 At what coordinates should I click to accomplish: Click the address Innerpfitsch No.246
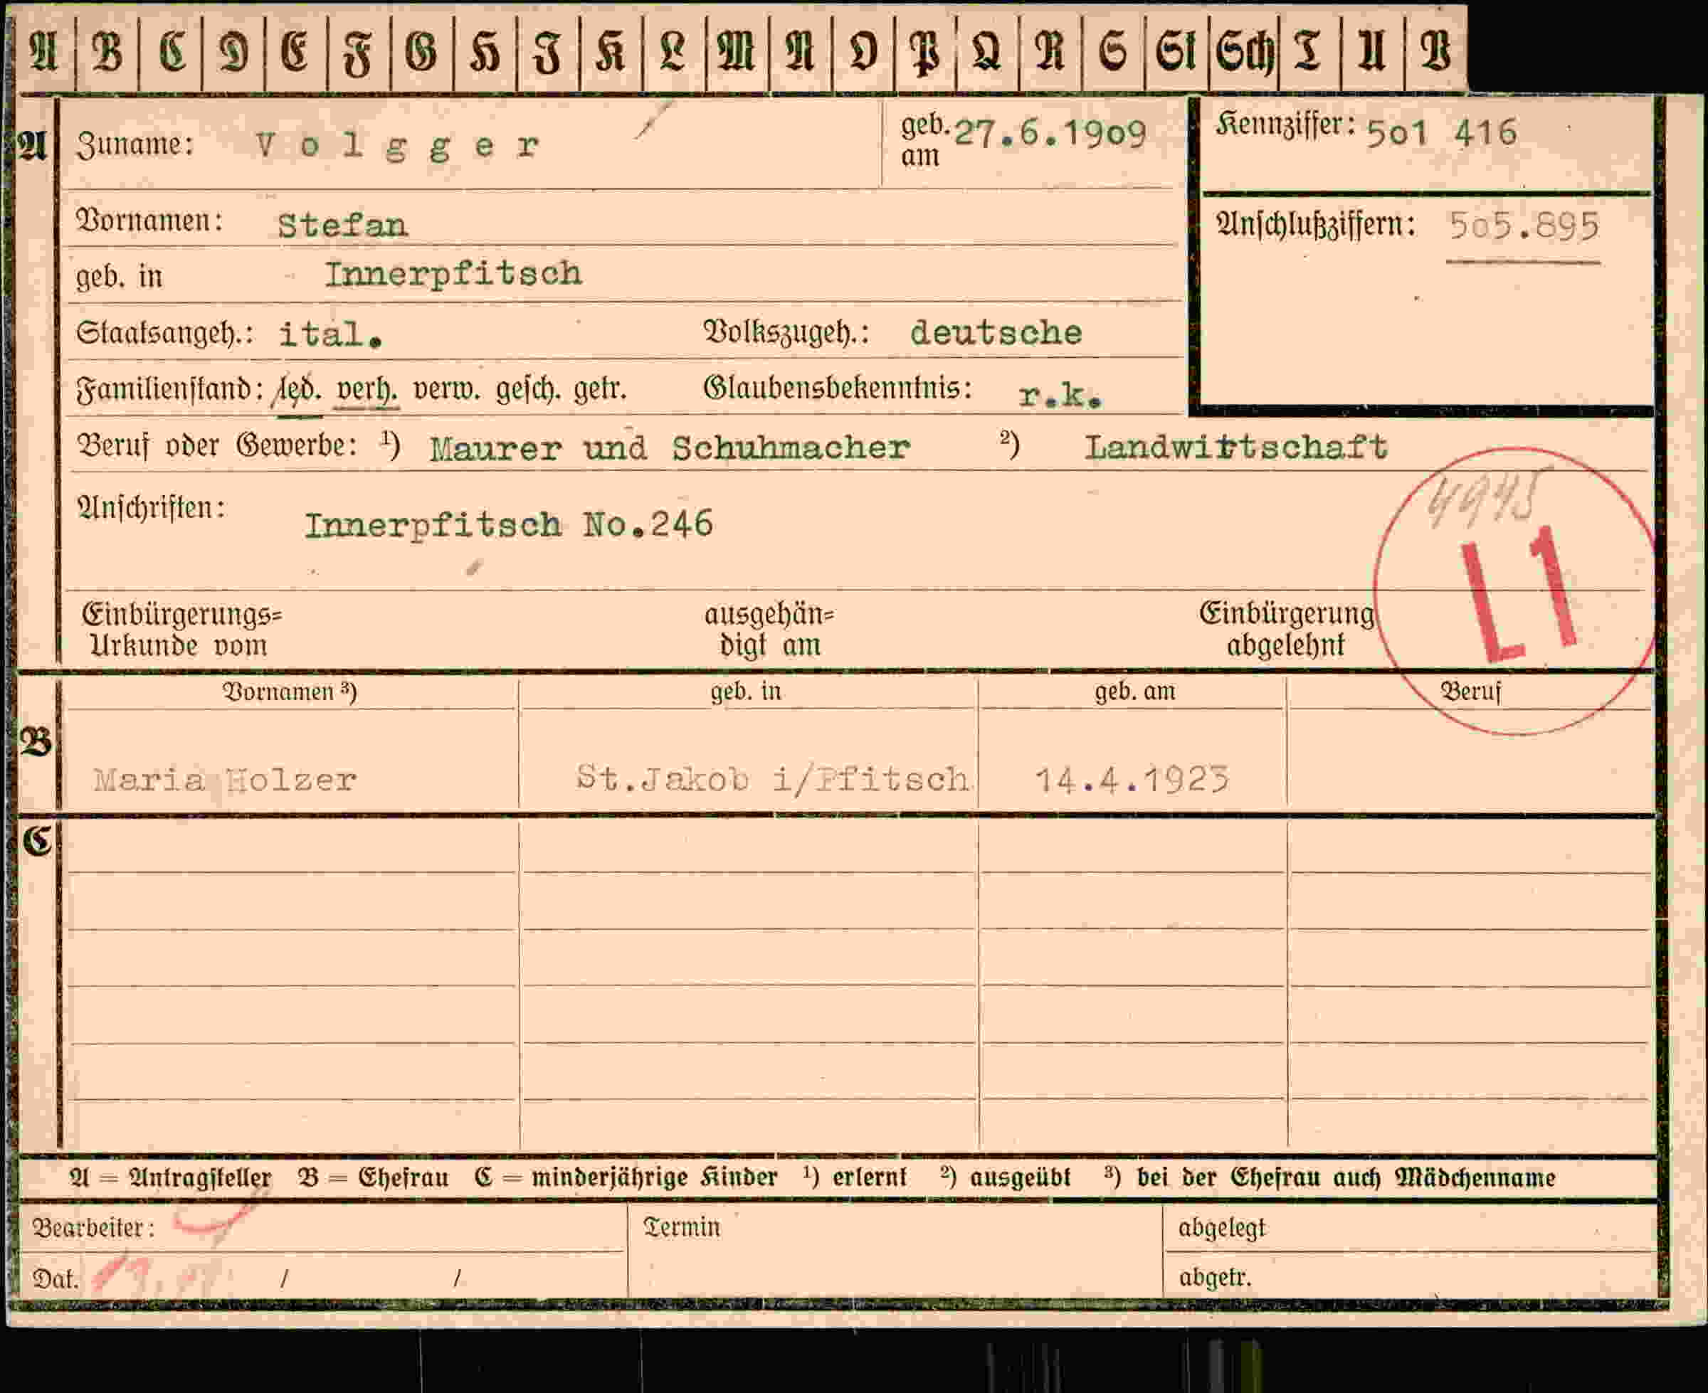coord(509,526)
